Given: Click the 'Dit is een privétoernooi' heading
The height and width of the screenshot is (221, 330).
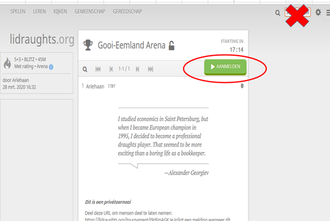Looking at the screenshot, I should (108, 202).
